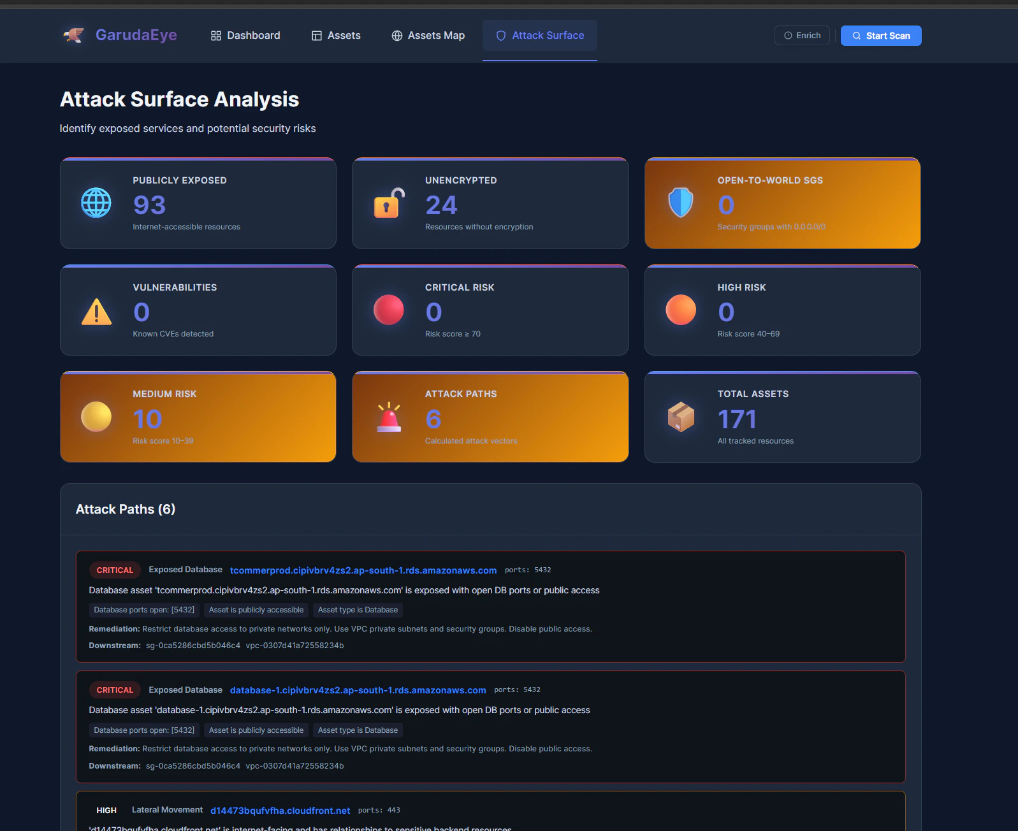Click the clock icon in Enrich
Screen dimensions: 1018x831
(x=788, y=36)
